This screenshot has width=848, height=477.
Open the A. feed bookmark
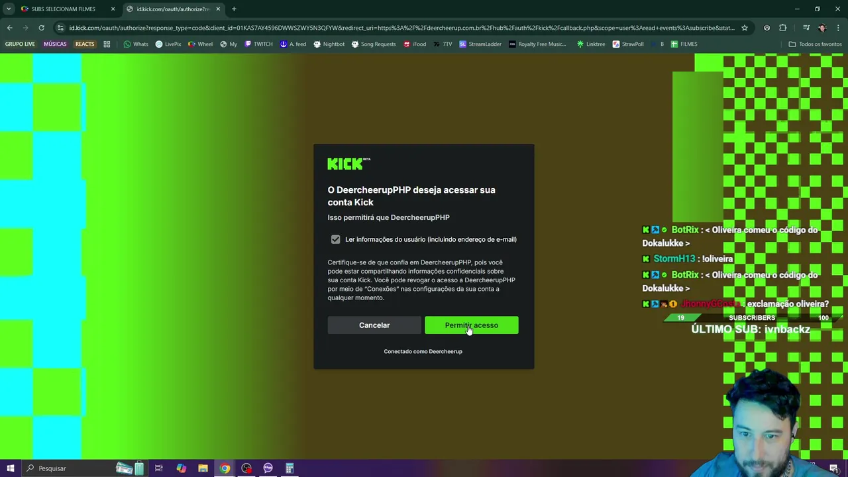pos(293,44)
